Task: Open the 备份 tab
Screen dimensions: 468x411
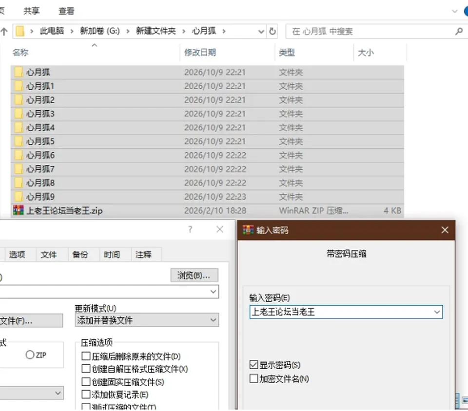Action: tap(80, 254)
